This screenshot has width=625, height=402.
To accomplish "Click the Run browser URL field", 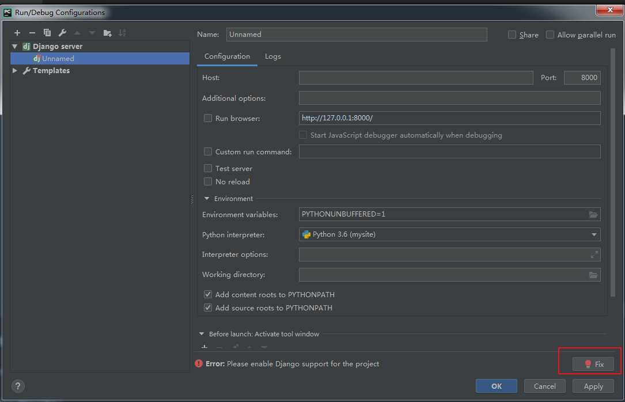I will click(x=450, y=118).
